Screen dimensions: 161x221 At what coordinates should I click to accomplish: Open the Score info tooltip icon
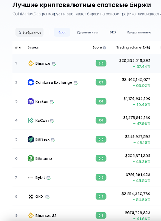point(105,47)
